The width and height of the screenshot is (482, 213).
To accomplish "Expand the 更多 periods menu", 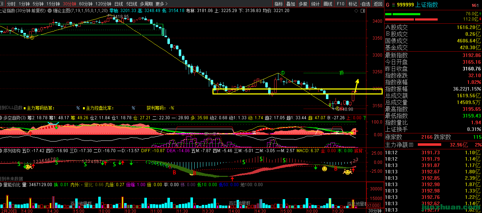I will coord(161,4).
